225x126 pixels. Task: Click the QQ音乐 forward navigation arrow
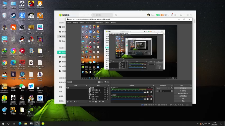[x=88, y=15]
